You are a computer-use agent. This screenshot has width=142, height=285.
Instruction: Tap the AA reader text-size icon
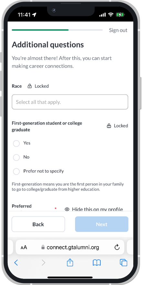pyautogui.click(x=24, y=247)
